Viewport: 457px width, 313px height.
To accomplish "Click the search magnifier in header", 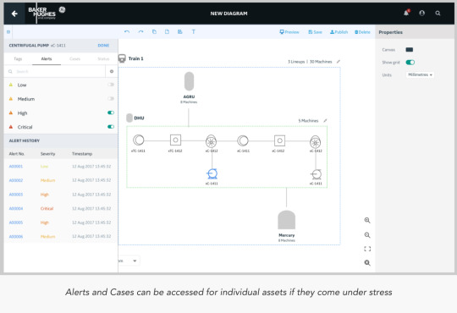I will pos(438,14).
